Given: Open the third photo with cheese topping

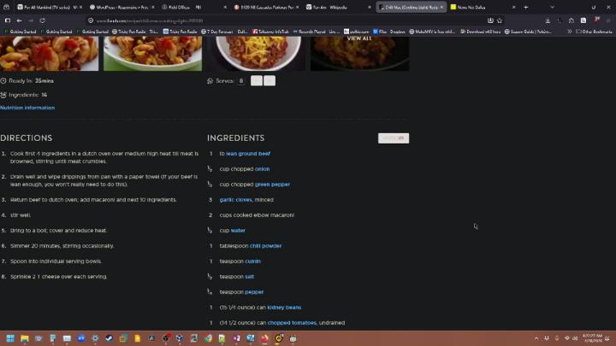Looking at the screenshot, I should click(256, 53).
